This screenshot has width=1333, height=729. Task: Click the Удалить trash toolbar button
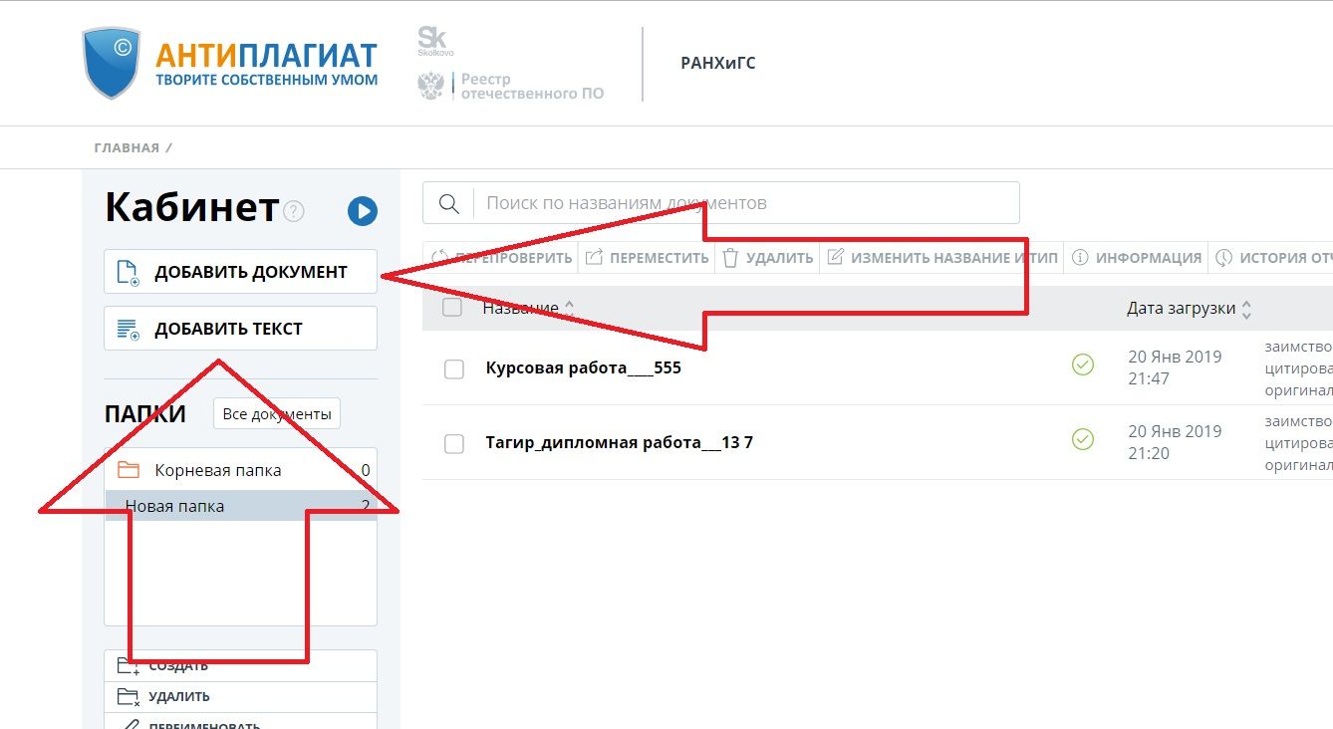click(x=767, y=258)
